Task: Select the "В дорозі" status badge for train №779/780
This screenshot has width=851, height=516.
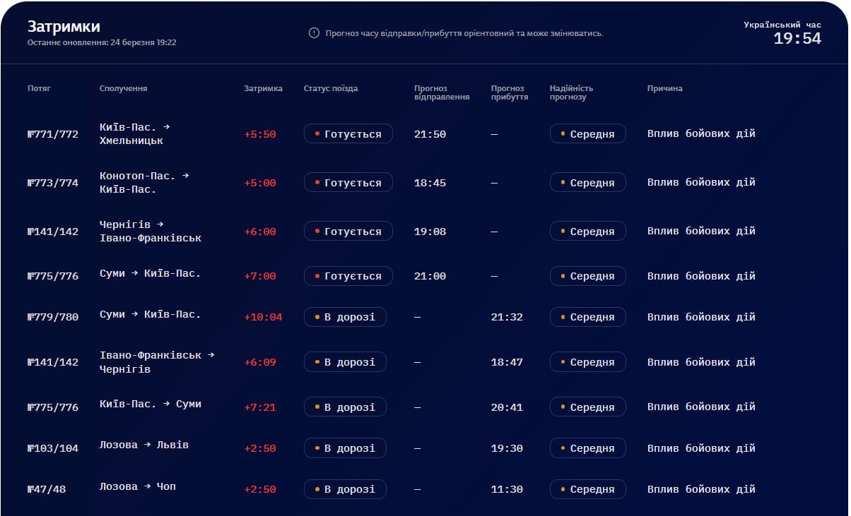Action: (345, 317)
